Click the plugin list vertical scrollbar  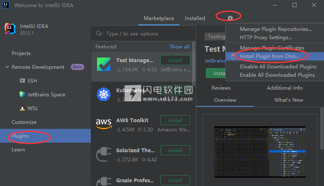(x=194, y=64)
